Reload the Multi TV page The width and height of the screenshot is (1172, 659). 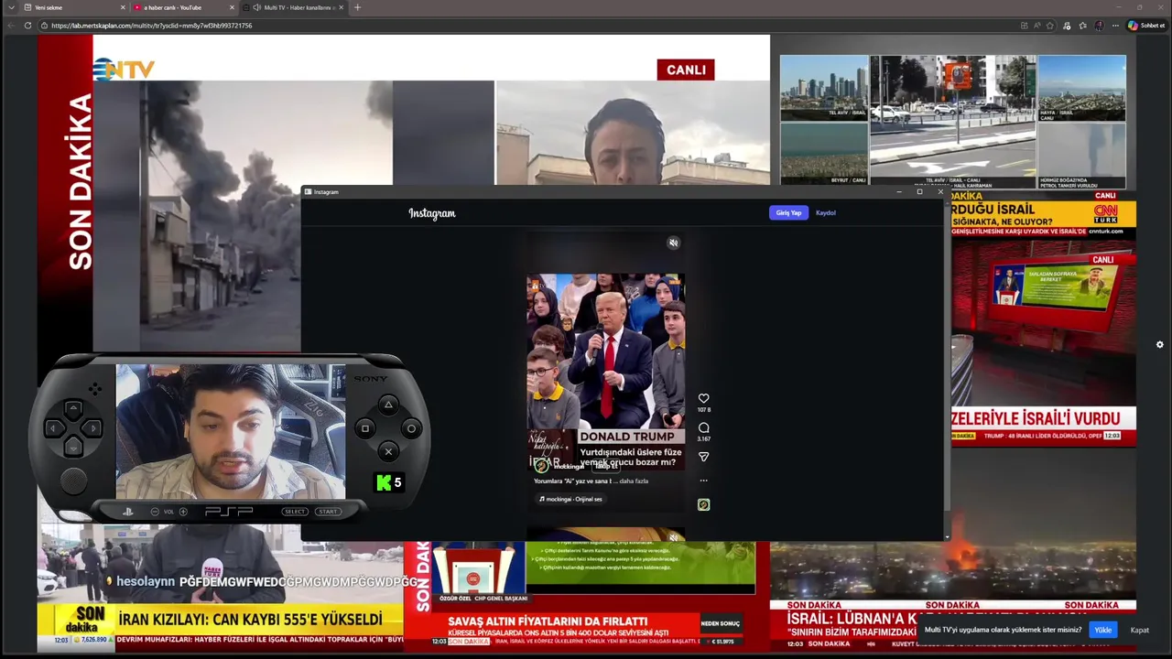click(27, 26)
